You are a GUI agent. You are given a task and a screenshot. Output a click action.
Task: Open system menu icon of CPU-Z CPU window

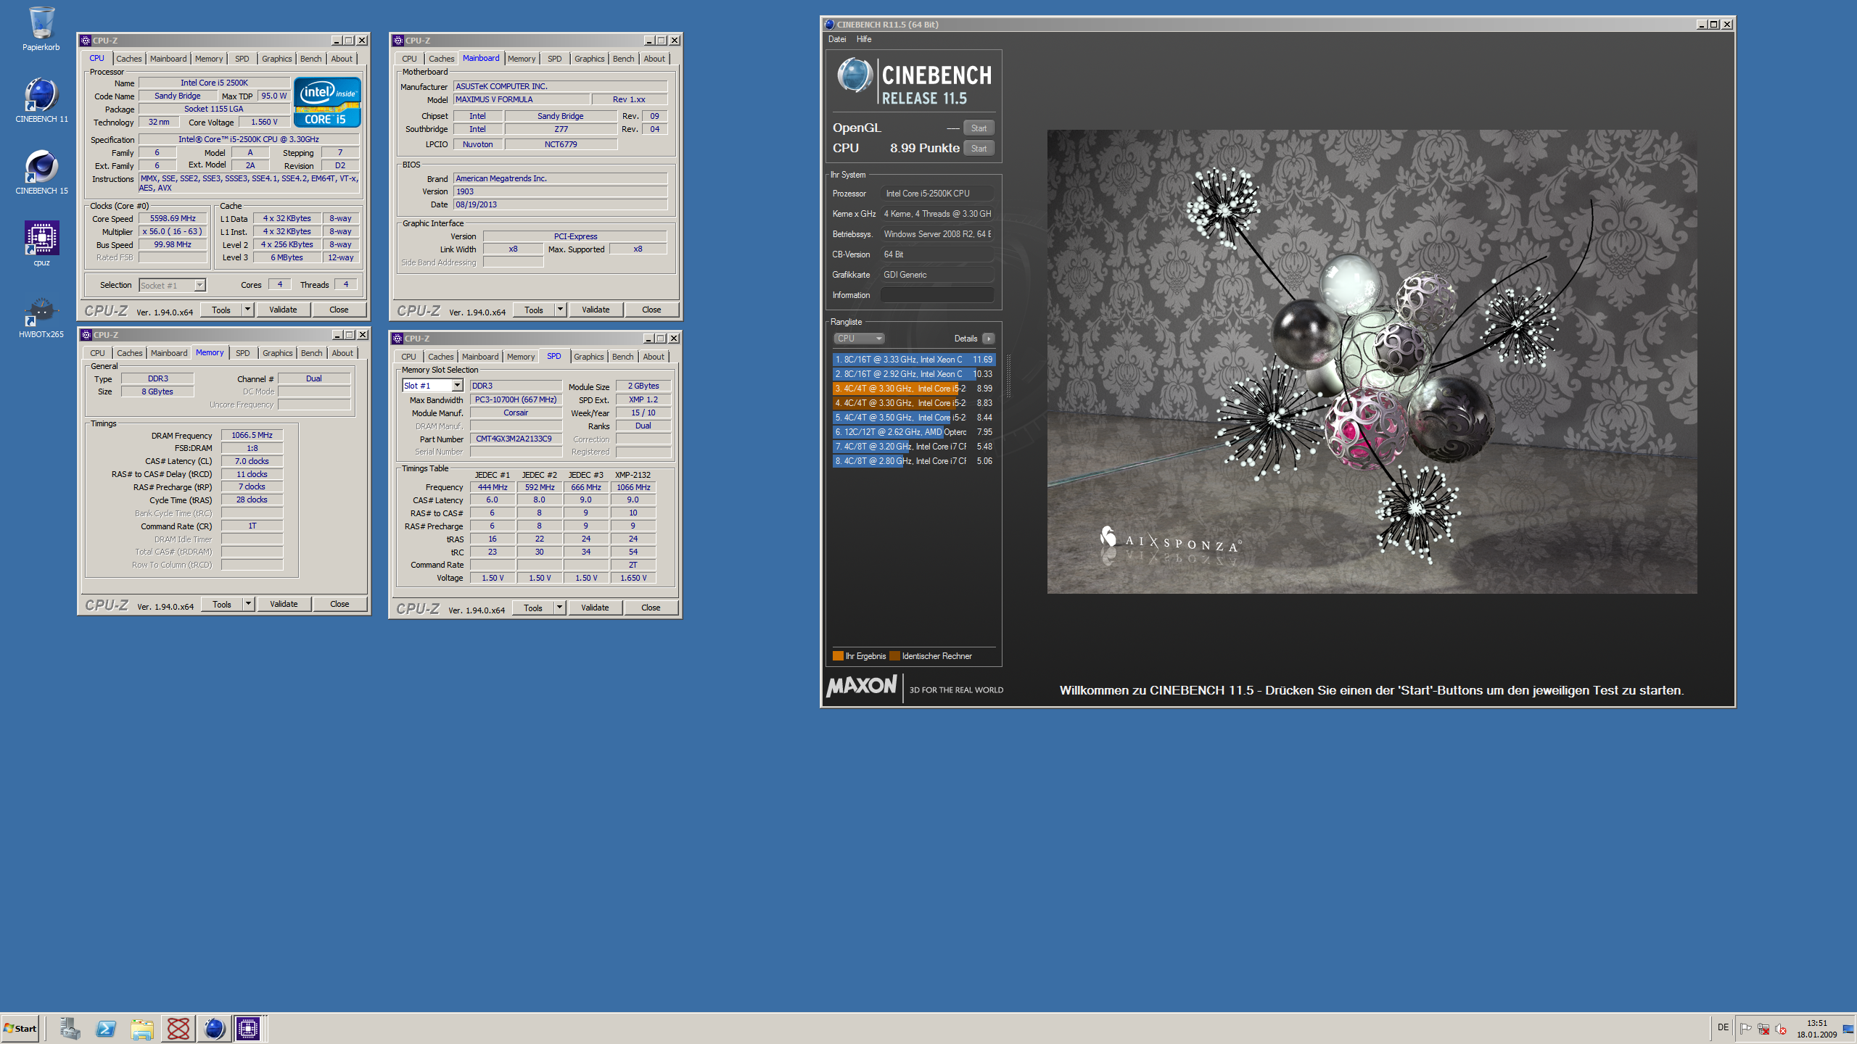[x=86, y=41]
